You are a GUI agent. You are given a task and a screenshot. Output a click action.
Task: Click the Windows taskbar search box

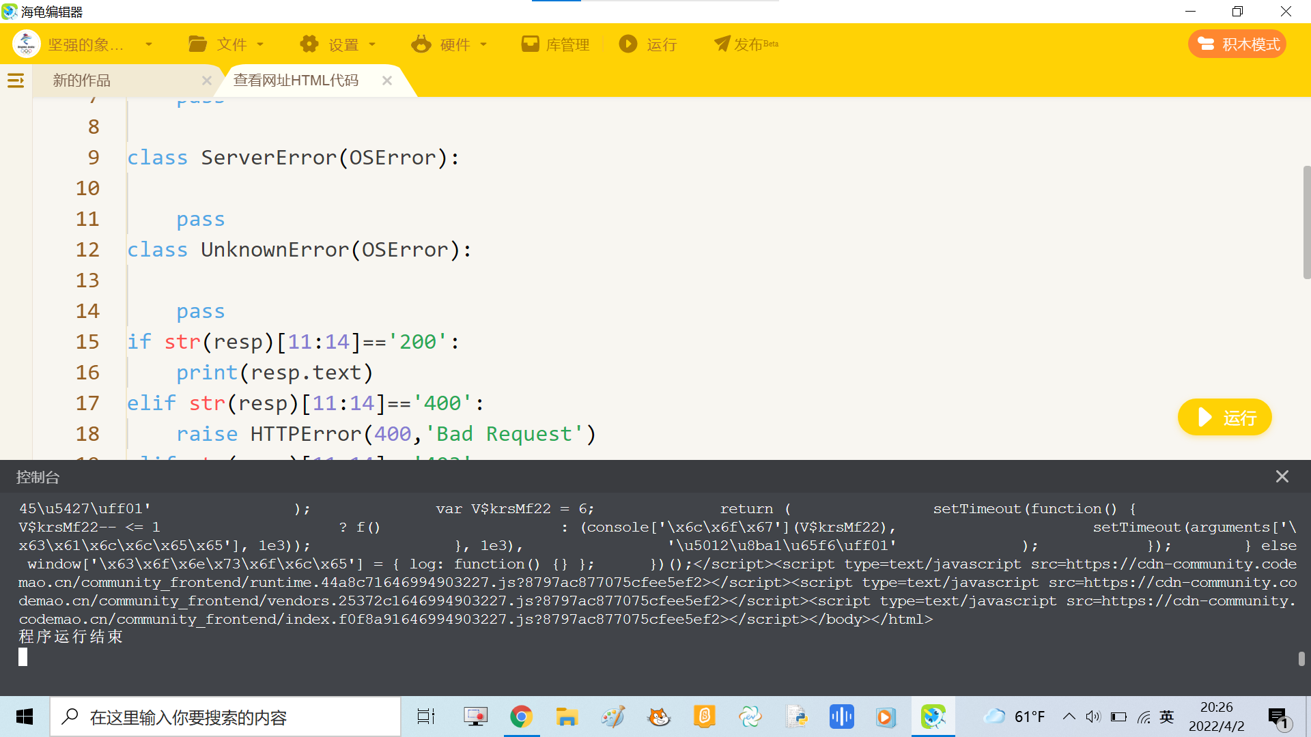[x=225, y=717]
